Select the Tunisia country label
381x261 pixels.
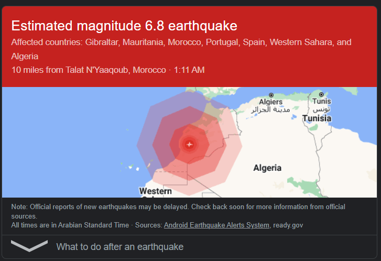(317, 118)
